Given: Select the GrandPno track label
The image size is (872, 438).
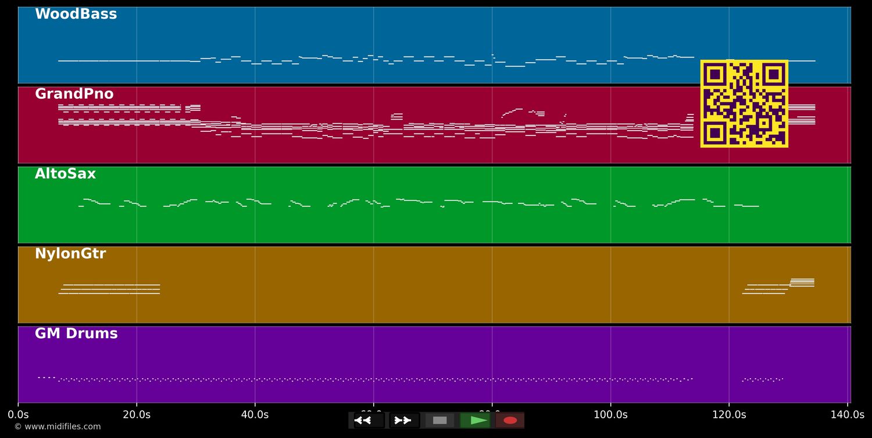Looking at the screenshot, I should [74, 94].
